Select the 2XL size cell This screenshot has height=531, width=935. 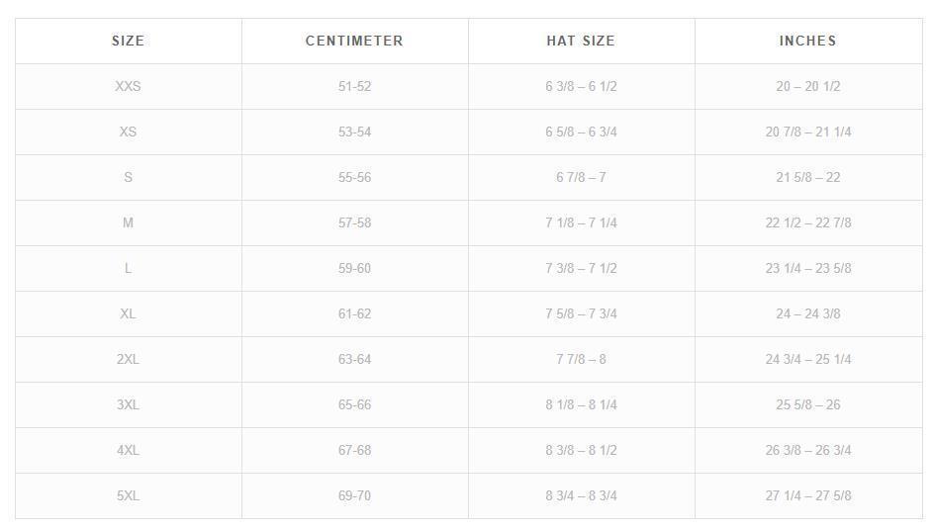click(128, 359)
